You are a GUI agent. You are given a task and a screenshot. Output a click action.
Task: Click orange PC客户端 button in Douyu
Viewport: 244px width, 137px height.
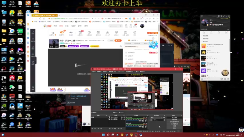[x=152, y=33]
